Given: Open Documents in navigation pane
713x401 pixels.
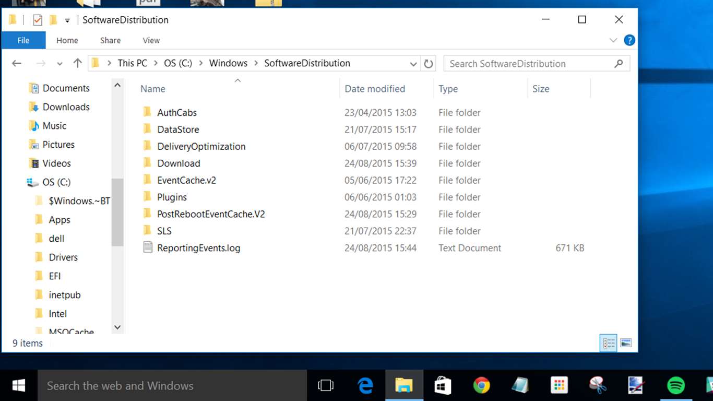Looking at the screenshot, I should pos(66,88).
